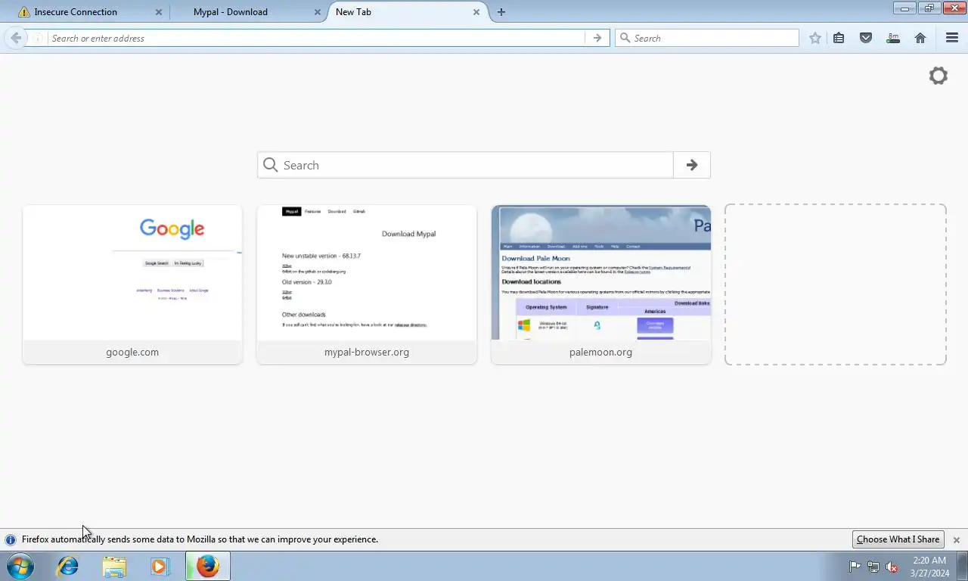The width and height of the screenshot is (968, 581).
Task: Click Choose What I Share button
Action: tap(898, 539)
